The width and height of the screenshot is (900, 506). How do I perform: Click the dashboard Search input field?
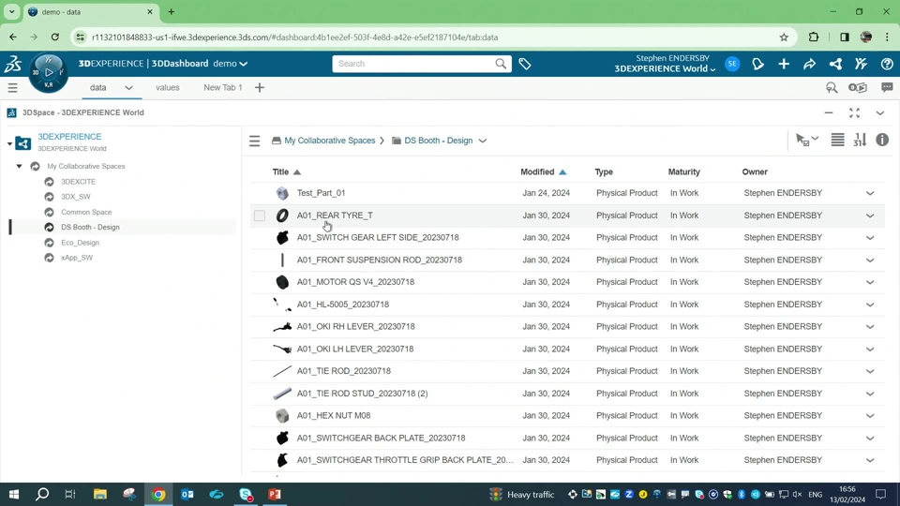(413, 64)
